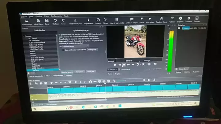This screenshot has width=221, height=124.
Task: Toggle the timeline snap magnet icon
Action: [90, 82]
